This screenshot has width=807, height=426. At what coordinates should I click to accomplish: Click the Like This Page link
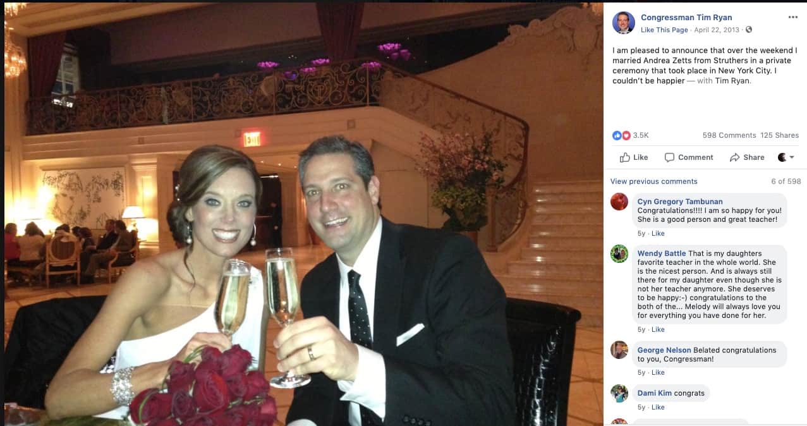664,30
